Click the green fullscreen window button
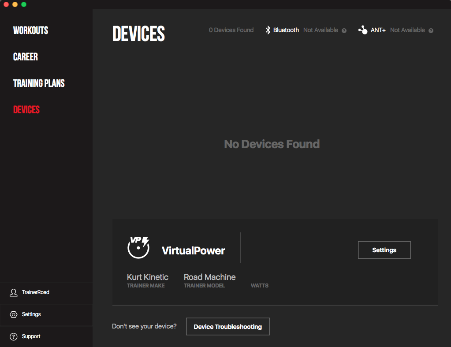 click(24, 4)
